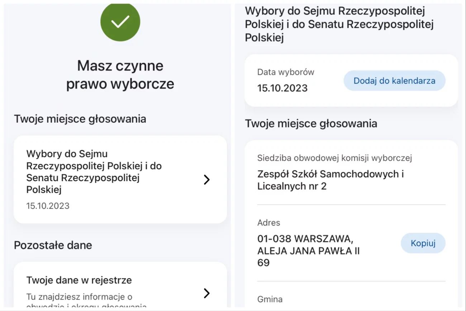Click the election date 15.10.2023 under Data wyborów
Screen dimensions: 466x311
click(282, 88)
